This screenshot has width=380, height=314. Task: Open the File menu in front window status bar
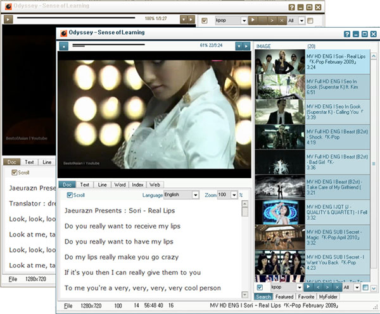(x=68, y=306)
